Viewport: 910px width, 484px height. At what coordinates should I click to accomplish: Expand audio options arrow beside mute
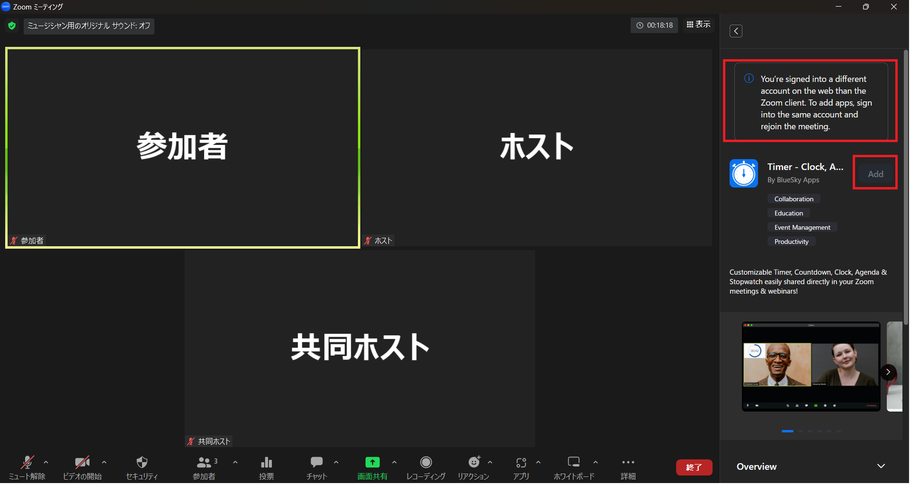coord(46,462)
